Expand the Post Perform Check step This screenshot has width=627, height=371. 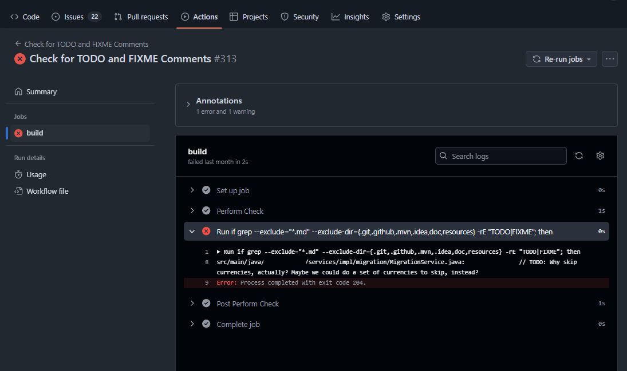[x=192, y=304]
